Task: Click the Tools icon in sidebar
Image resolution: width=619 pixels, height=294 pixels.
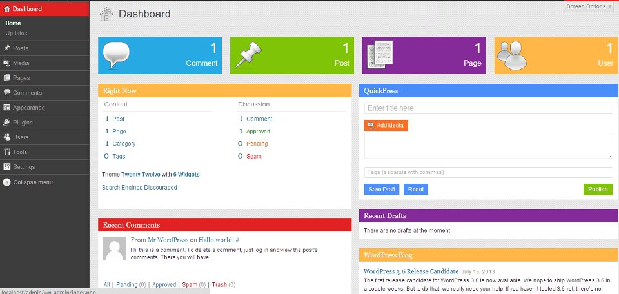Action: pos(6,152)
